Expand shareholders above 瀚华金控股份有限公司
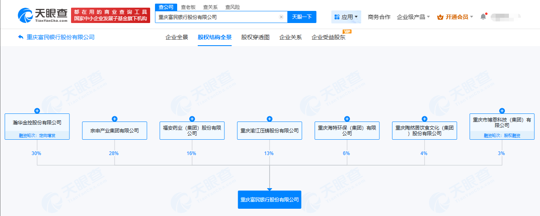This screenshot has width=540, height=216. pos(37,111)
